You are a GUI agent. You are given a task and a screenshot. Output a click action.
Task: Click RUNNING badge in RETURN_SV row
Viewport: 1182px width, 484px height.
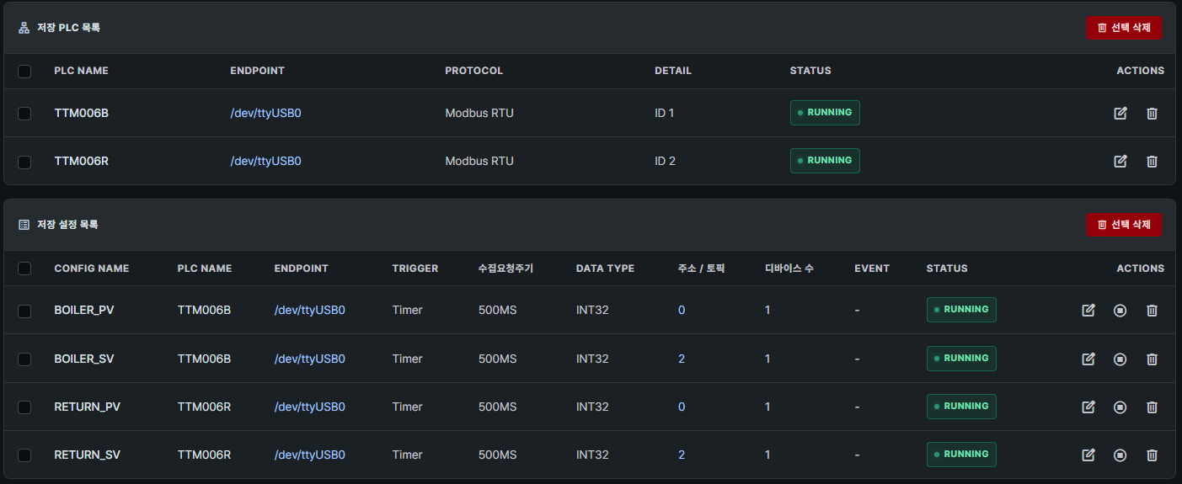(961, 455)
